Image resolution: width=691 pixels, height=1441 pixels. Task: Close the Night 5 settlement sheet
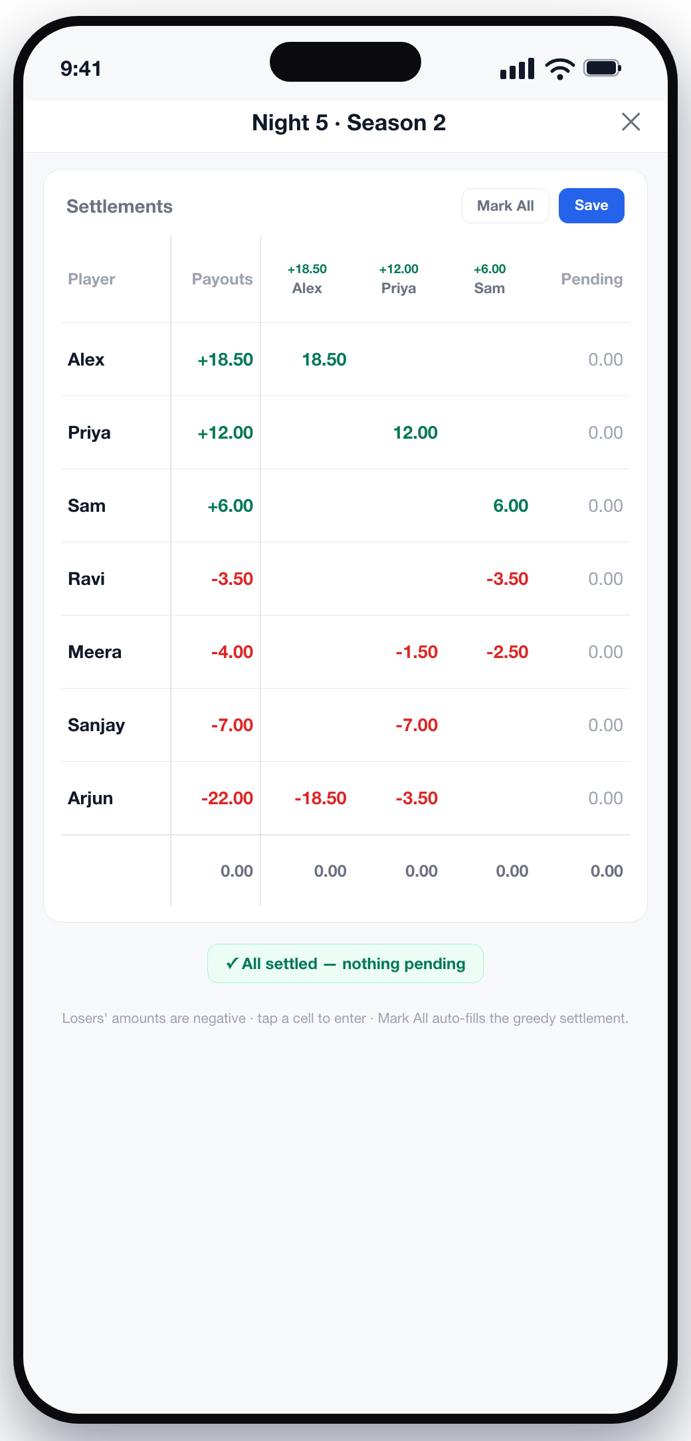pos(631,122)
